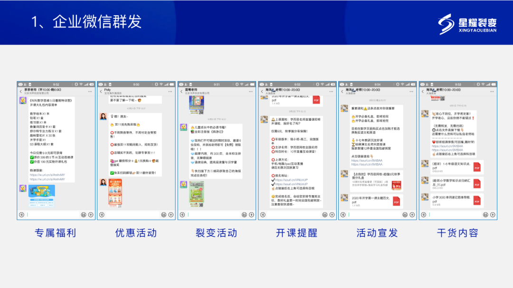Screen dimensions: 513x288
Task: Tap back arrow in 亲亲老师 chat
Action: tap(21, 91)
